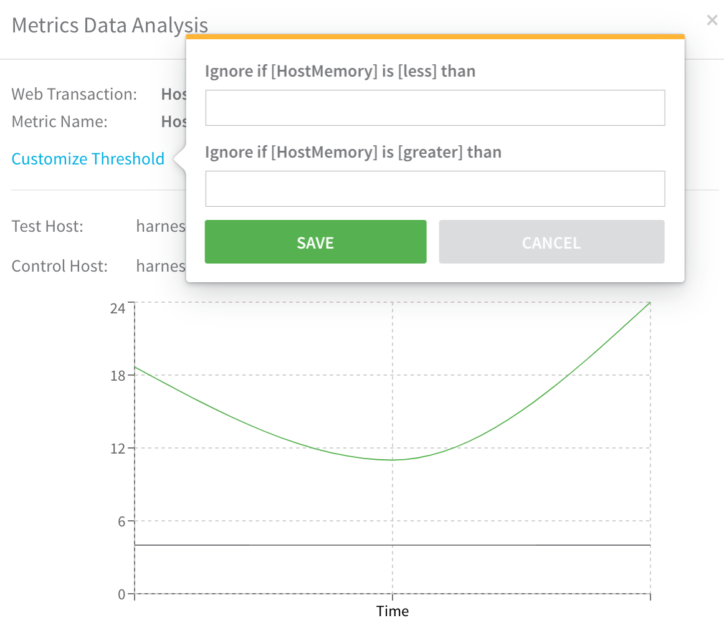The height and width of the screenshot is (628, 724).
Task: Click the 24 tick on y-axis
Action: click(118, 308)
